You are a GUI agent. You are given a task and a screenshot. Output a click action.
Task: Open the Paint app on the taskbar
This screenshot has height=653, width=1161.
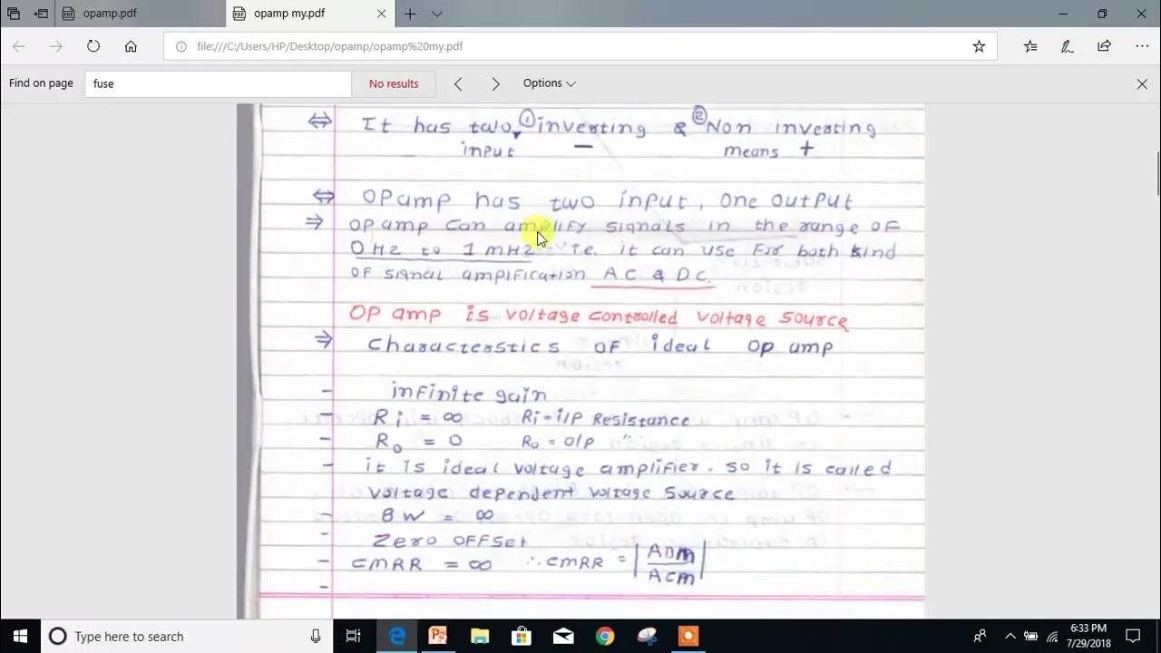(647, 636)
